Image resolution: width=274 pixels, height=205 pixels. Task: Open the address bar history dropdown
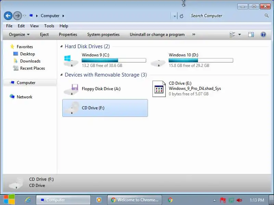point(174,16)
